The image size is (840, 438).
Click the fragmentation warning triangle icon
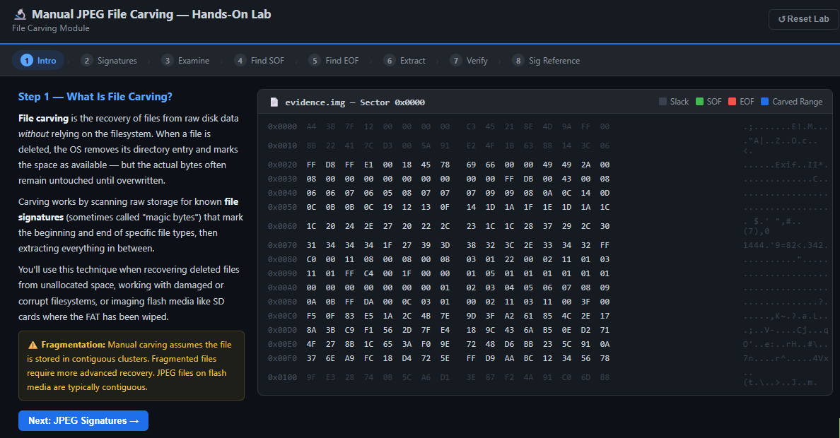pos(33,345)
